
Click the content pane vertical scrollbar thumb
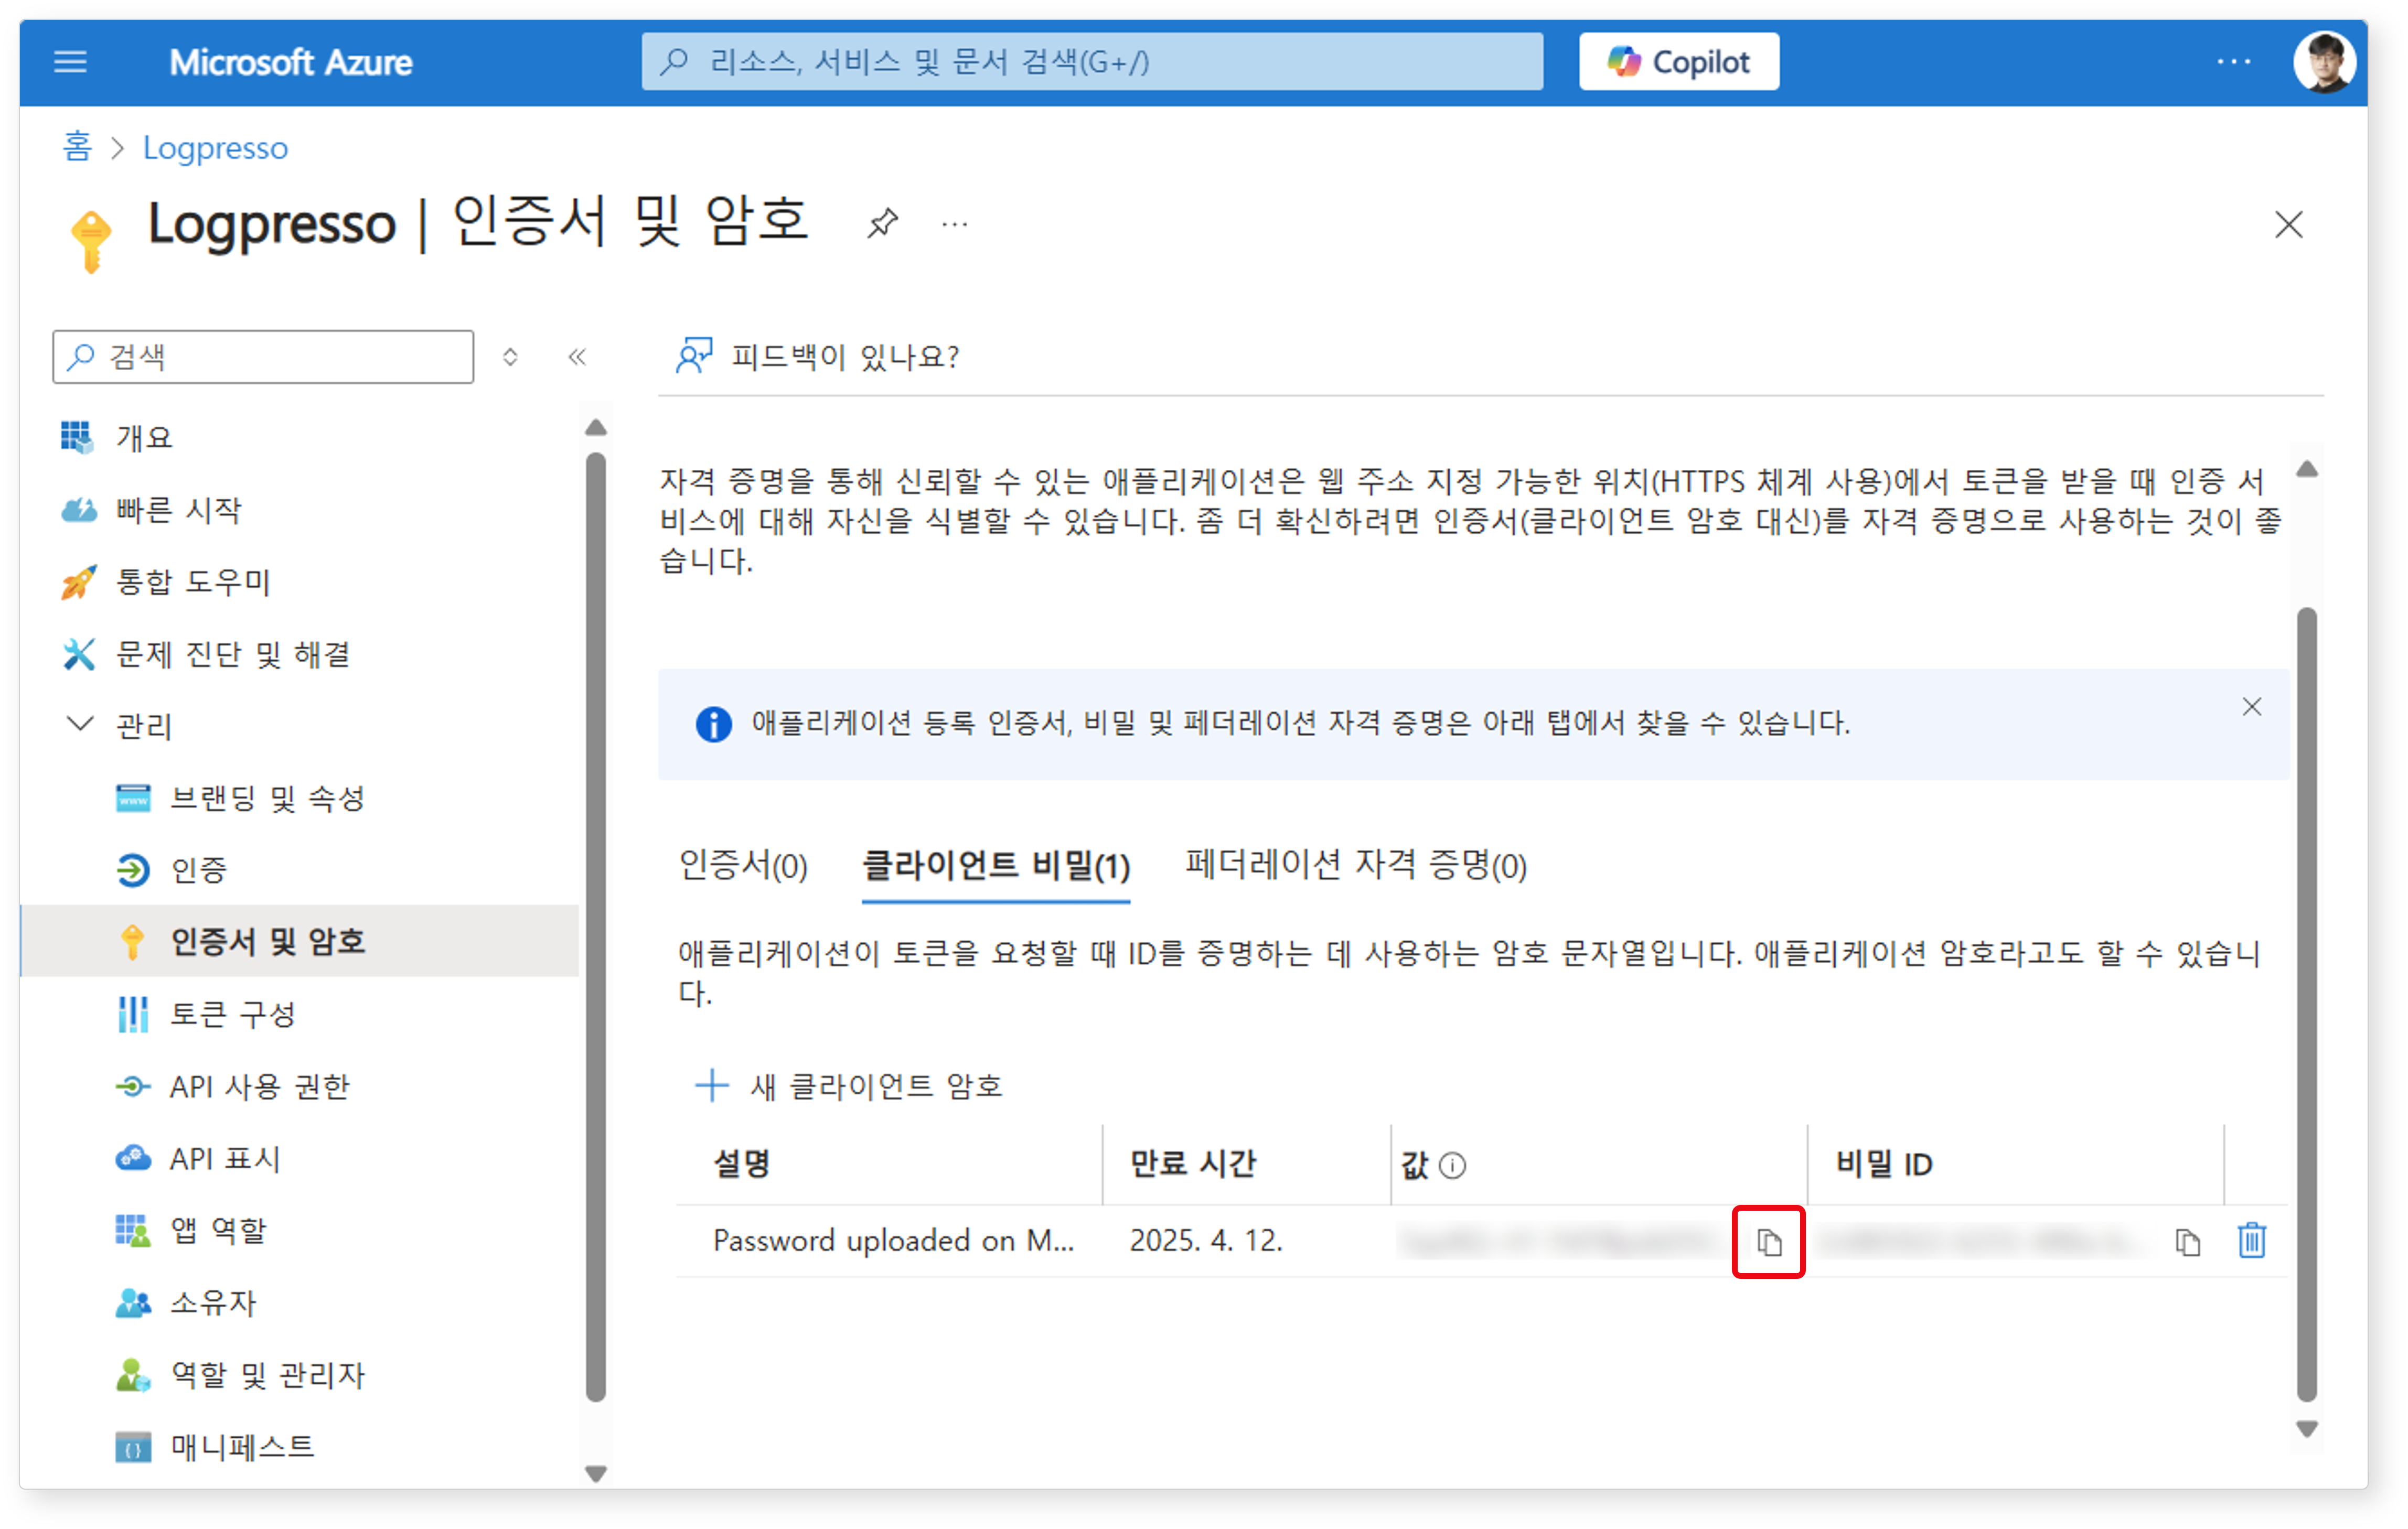tap(2307, 1004)
